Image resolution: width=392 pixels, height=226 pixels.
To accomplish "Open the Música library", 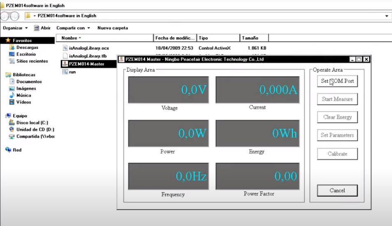I will pos(23,95).
